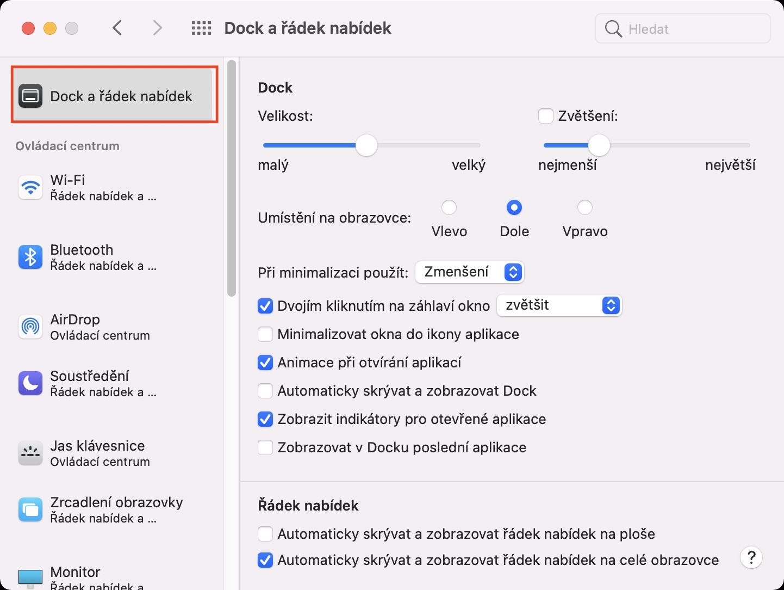The image size is (784, 590).
Task: Go back with the left chevron
Action: (x=117, y=28)
